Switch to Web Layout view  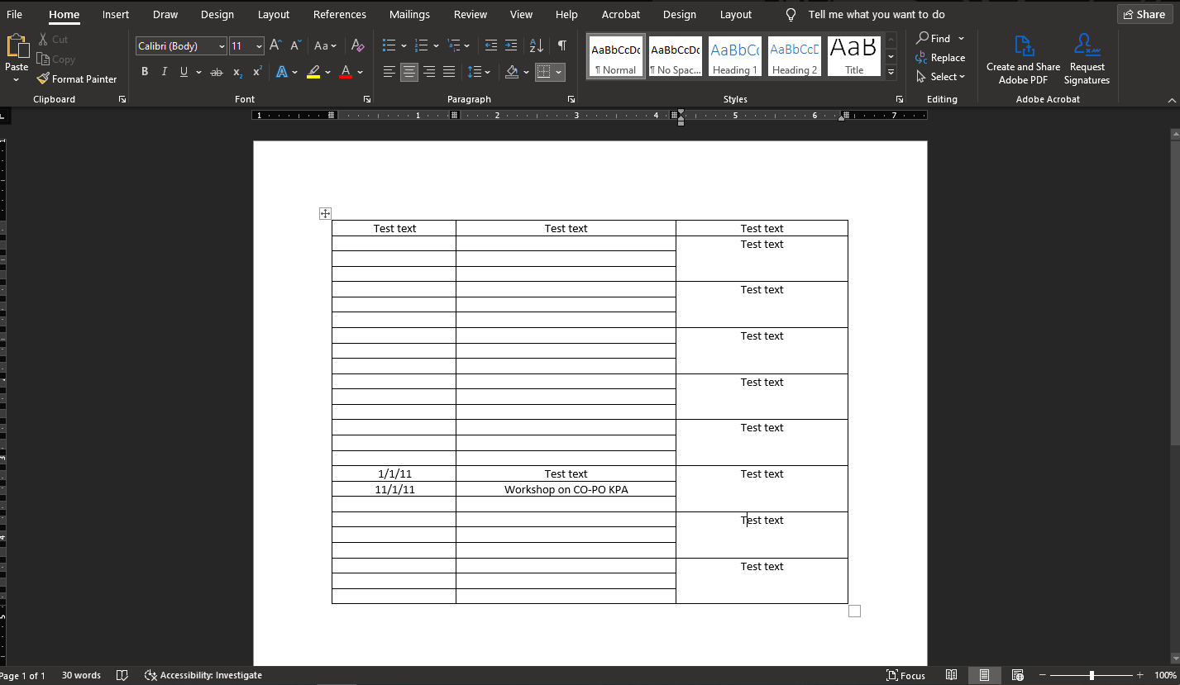pyautogui.click(x=1018, y=675)
